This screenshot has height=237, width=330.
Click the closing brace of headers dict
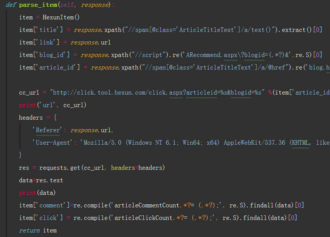pyautogui.click(x=20, y=155)
